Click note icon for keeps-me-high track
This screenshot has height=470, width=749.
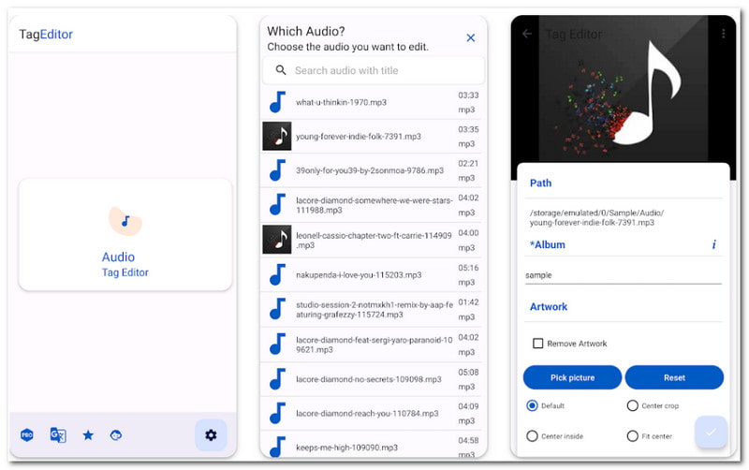coord(277,447)
